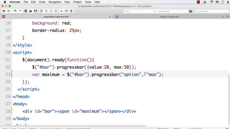This screenshot has width=230, height=129.
Task: Switch to progressbar-customize.html tab
Action: pyautogui.click(x=56, y=17)
